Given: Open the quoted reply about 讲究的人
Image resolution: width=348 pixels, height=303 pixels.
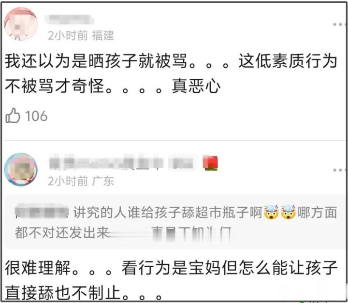Looking at the screenshot, I should pos(175,222).
